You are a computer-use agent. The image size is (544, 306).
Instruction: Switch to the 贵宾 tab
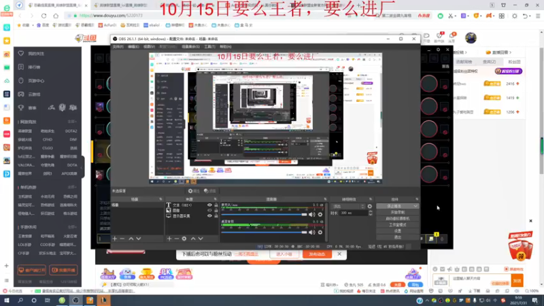[489, 62]
